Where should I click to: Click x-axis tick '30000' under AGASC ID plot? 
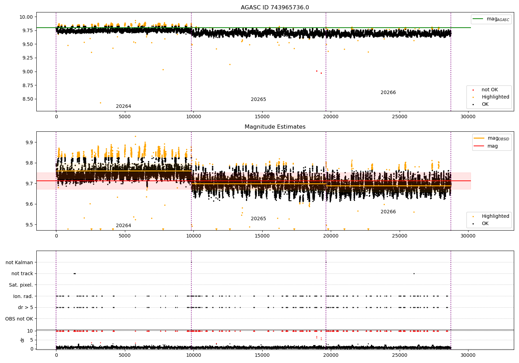pyautogui.click(x=468, y=117)
